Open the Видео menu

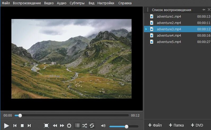(x=49, y=3)
